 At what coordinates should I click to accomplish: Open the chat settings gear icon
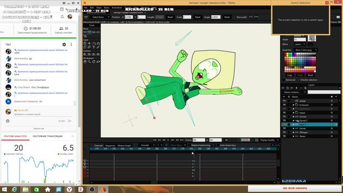[64, 44]
